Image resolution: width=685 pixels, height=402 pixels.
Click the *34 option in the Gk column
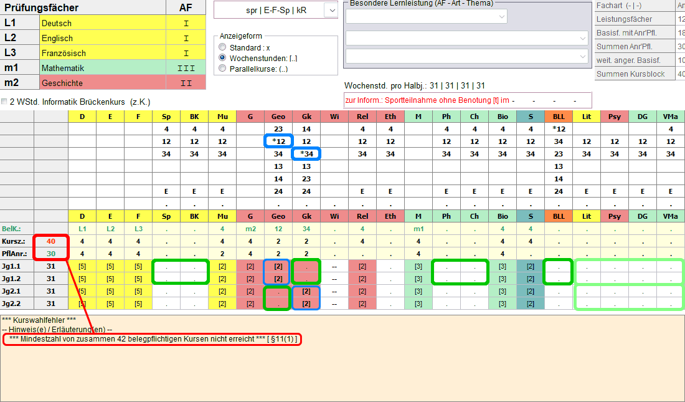(x=306, y=154)
